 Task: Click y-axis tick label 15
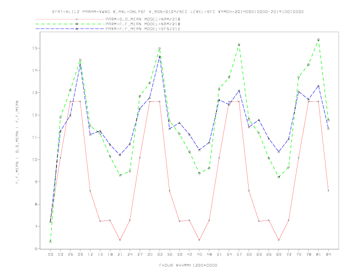click(35, 48)
